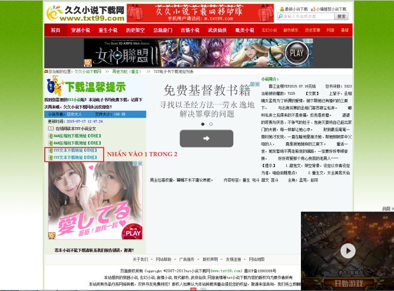Click the open-book icon for online reading

51,129
